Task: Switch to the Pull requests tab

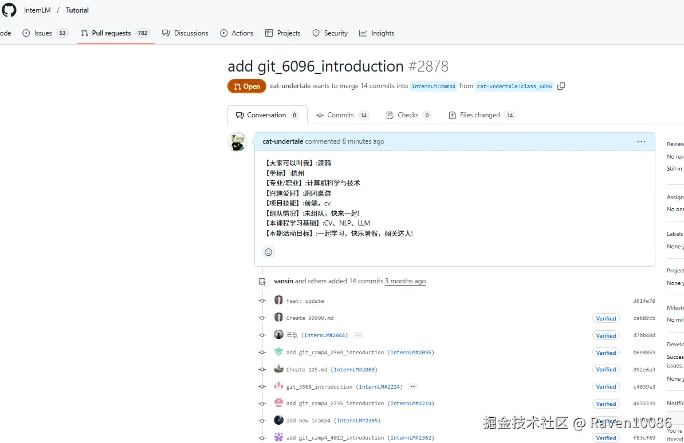Action: (x=116, y=33)
